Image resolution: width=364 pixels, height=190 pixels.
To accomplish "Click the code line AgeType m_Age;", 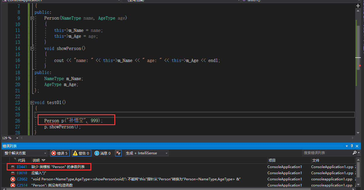I will pos(61,84).
